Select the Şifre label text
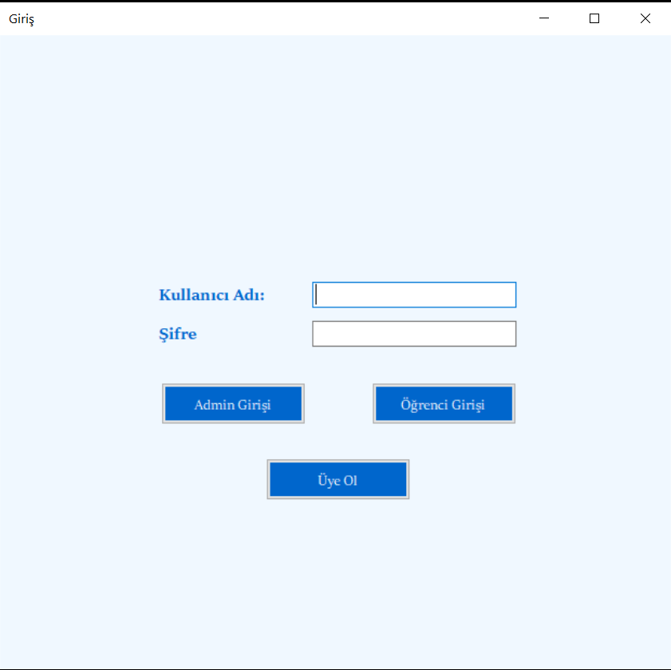This screenshot has height=670, width=671. coord(177,334)
